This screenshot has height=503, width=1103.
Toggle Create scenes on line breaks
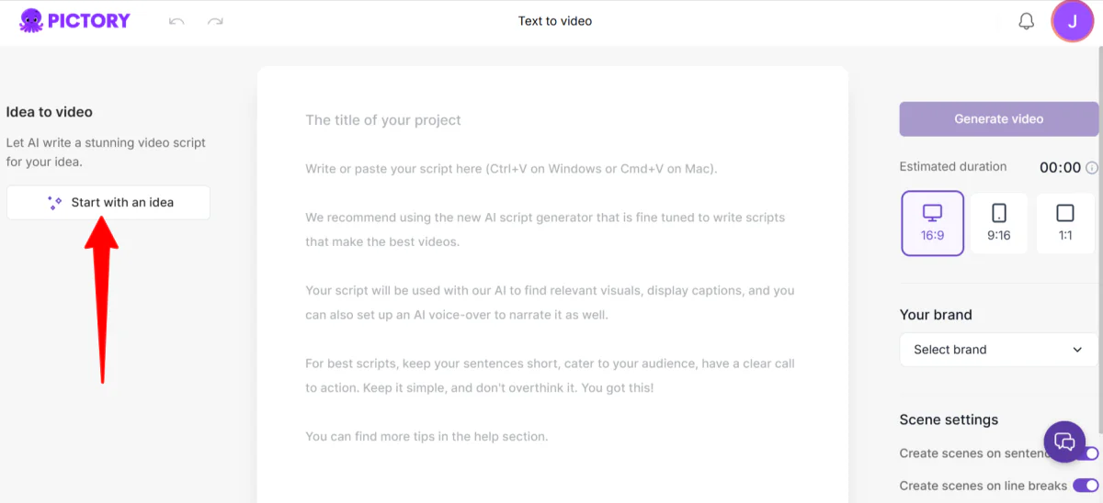(x=1086, y=486)
